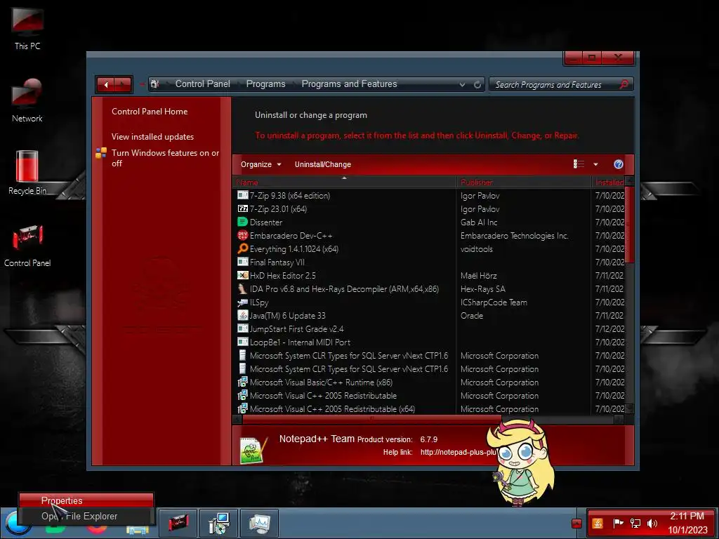
Task: Open Action Center flag tray icon
Action: pyautogui.click(x=618, y=523)
